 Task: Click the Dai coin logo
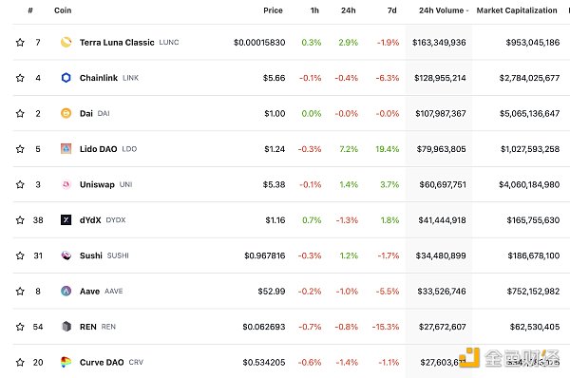pyautogui.click(x=66, y=113)
